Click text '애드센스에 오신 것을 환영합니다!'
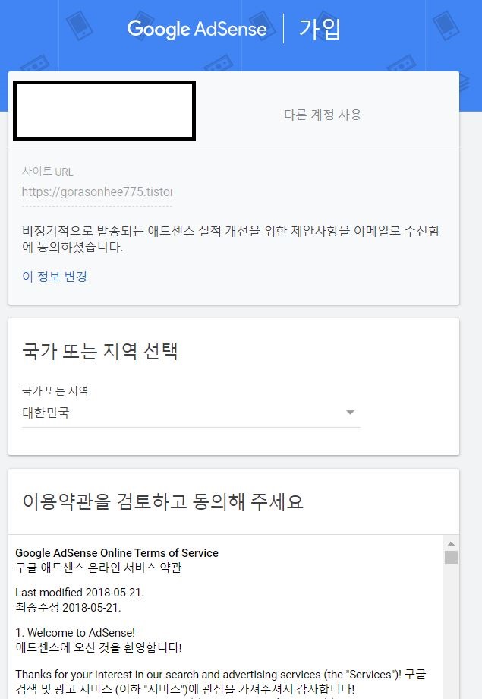 pyautogui.click(x=99, y=647)
